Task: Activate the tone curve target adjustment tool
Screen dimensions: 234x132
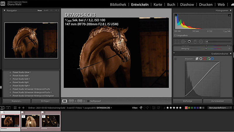Action: [x=175, y=59]
